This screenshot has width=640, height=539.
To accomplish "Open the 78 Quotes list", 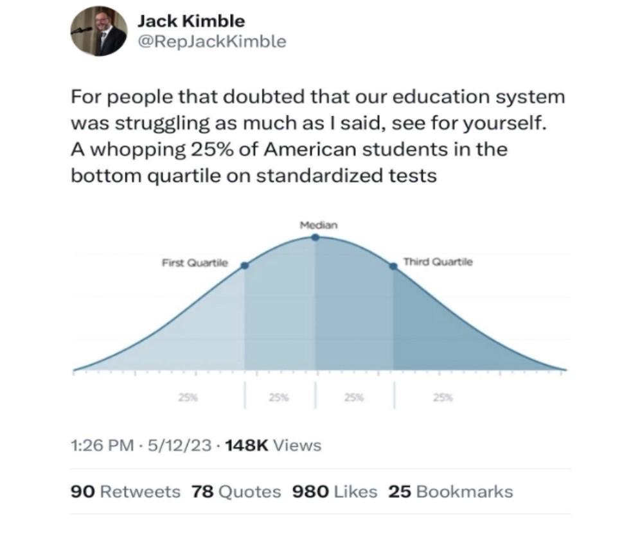I will 236,492.
